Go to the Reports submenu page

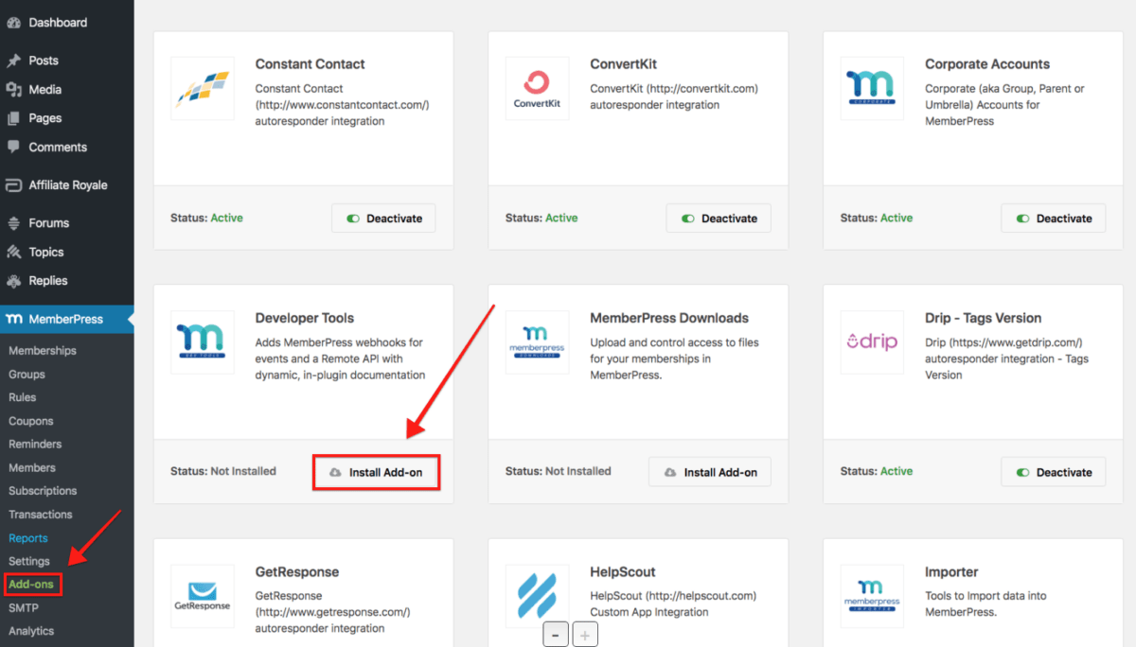(x=28, y=538)
